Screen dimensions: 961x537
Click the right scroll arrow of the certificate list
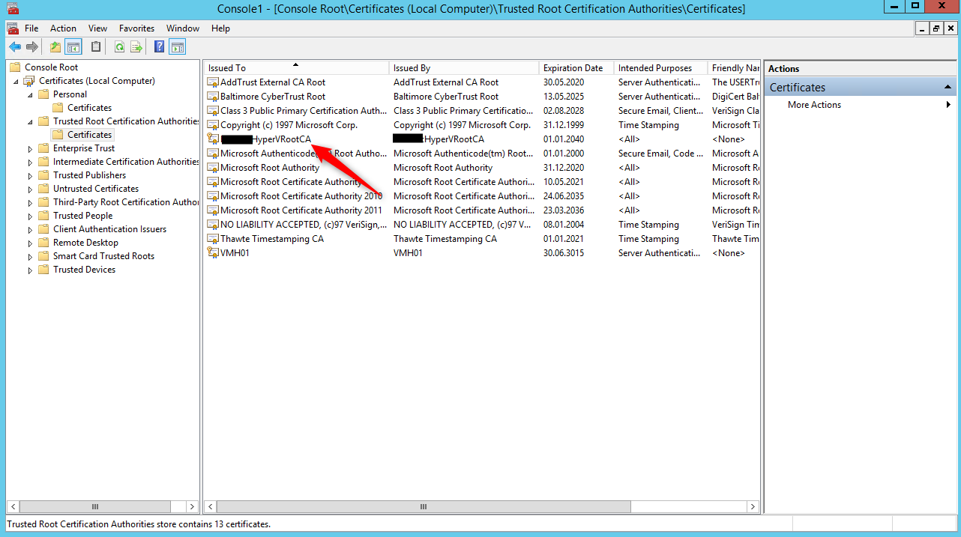click(753, 507)
